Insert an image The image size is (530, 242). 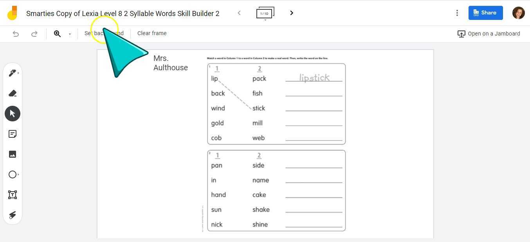pos(13,154)
